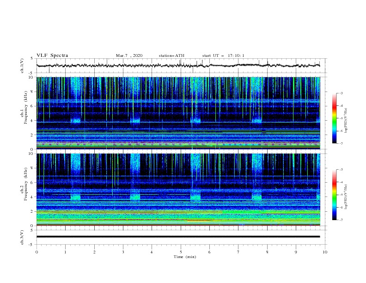Click the date 'Mar.7 , 2020'
366x283 pixels.
click(x=129, y=55)
